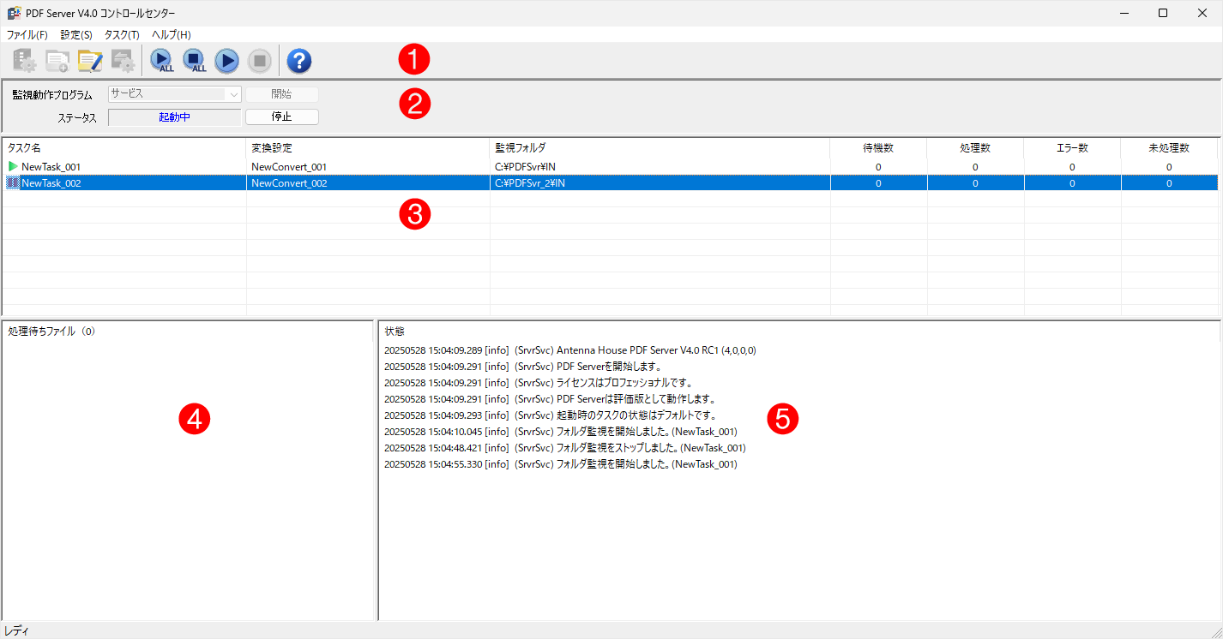The height and width of the screenshot is (639, 1223).
Task: Click the grayed-out stop task icon
Action: click(x=260, y=61)
